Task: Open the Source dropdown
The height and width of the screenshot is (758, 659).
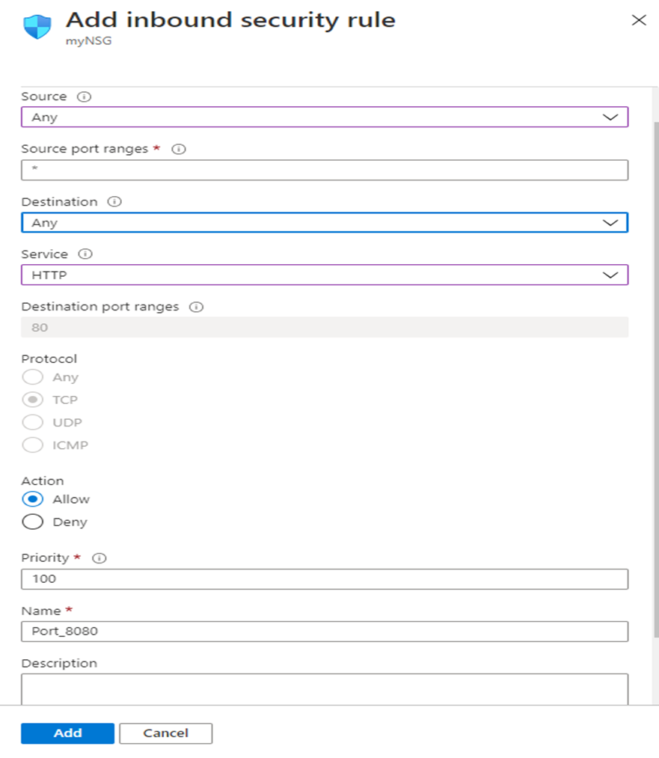Action: pos(324,117)
